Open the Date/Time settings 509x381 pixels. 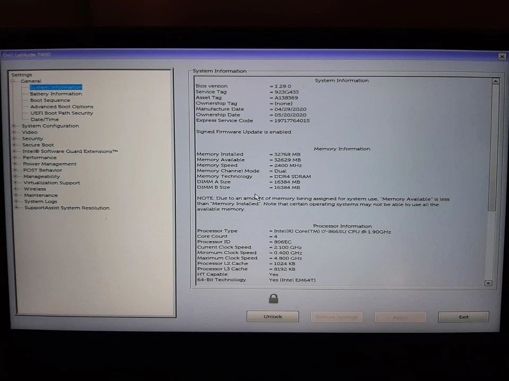45,119
